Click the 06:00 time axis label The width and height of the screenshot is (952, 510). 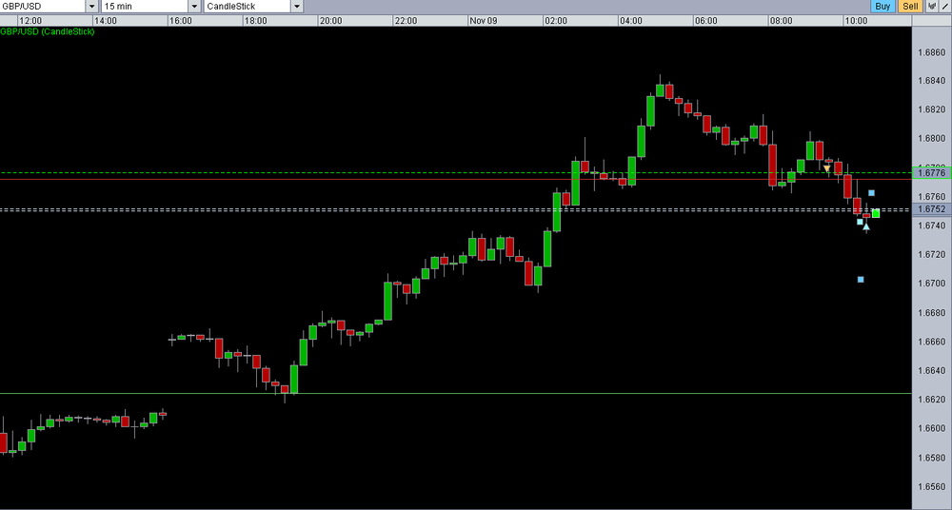(706, 21)
